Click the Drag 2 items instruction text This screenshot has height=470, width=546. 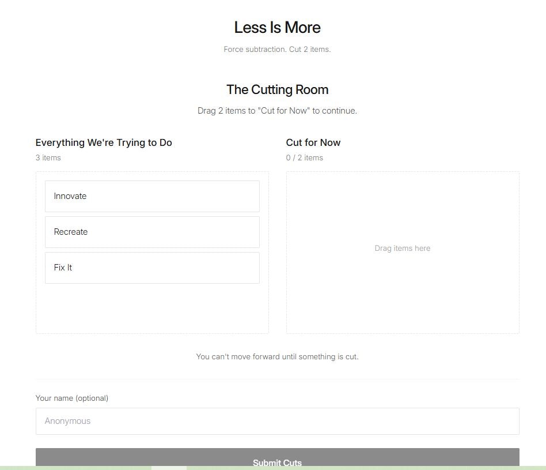pos(277,110)
